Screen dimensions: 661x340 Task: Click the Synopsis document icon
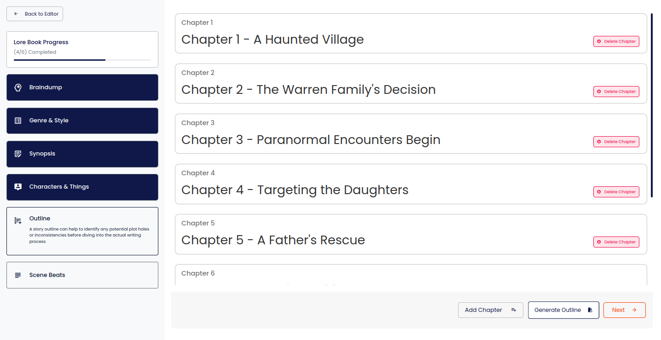pyautogui.click(x=18, y=154)
